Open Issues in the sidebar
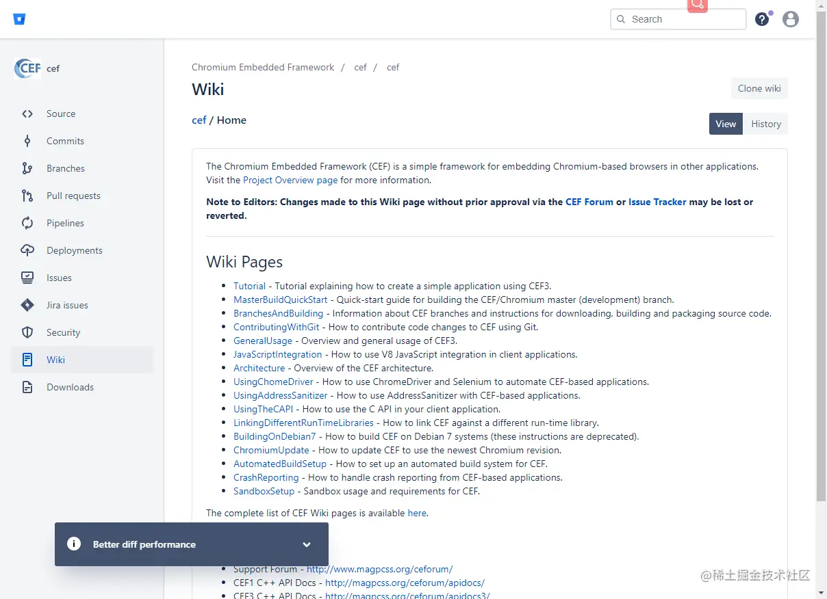 click(82, 278)
